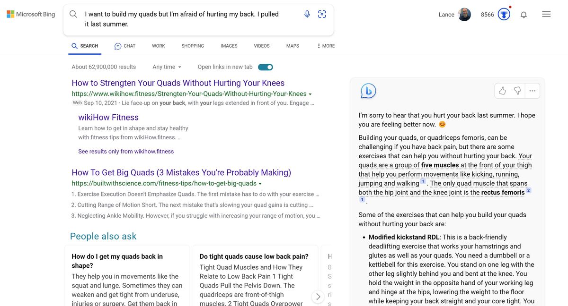The image size is (568, 306).
Task: Open the builtwithscience.com URL link
Action: pyautogui.click(x=164, y=184)
